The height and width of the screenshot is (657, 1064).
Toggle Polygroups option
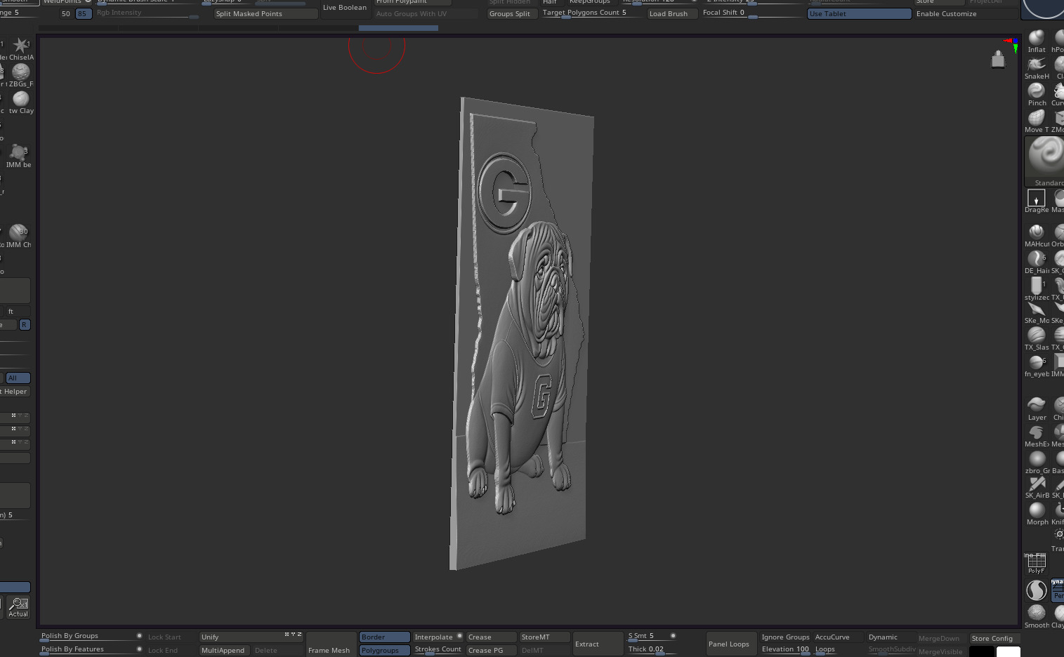(384, 651)
